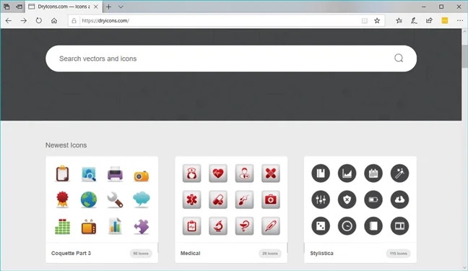Screen dimensions: 468x271
Task: Select the Stylistica sidebar layout icon
Action: coord(399,226)
